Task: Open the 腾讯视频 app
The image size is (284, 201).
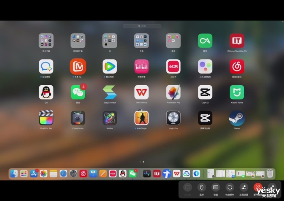Action: pos(110,66)
